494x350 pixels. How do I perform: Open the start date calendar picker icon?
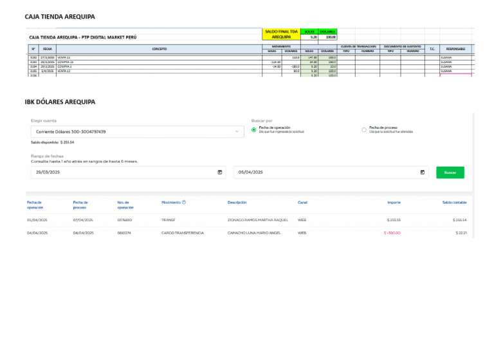pyautogui.click(x=220, y=172)
